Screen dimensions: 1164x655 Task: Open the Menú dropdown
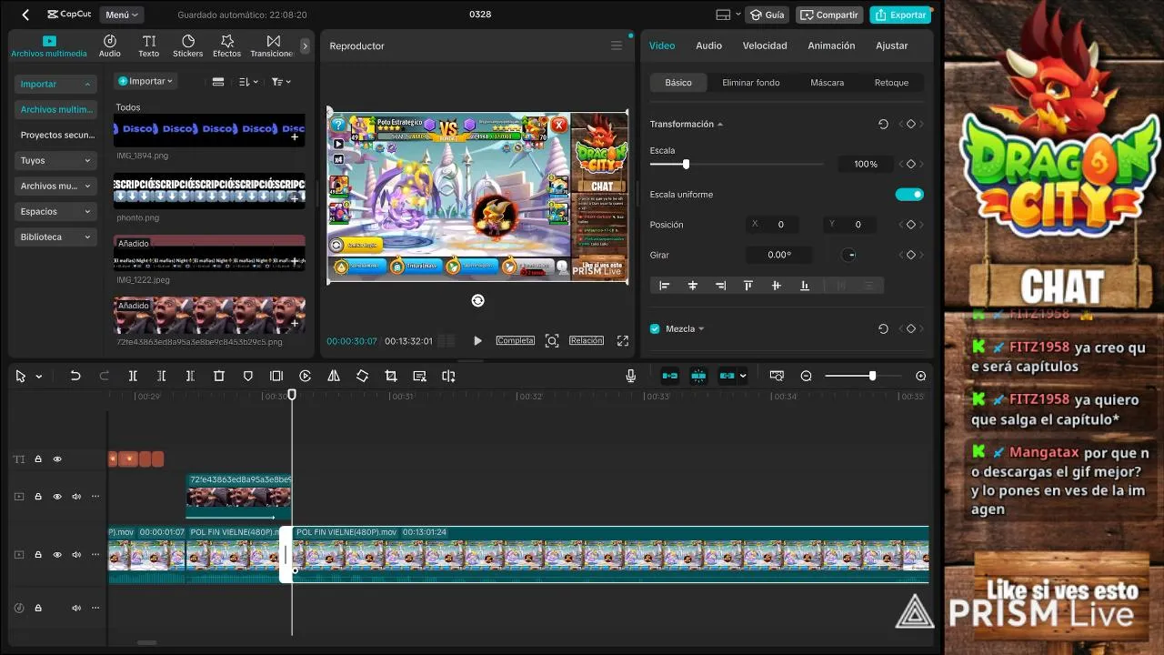click(x=122, y=15)
